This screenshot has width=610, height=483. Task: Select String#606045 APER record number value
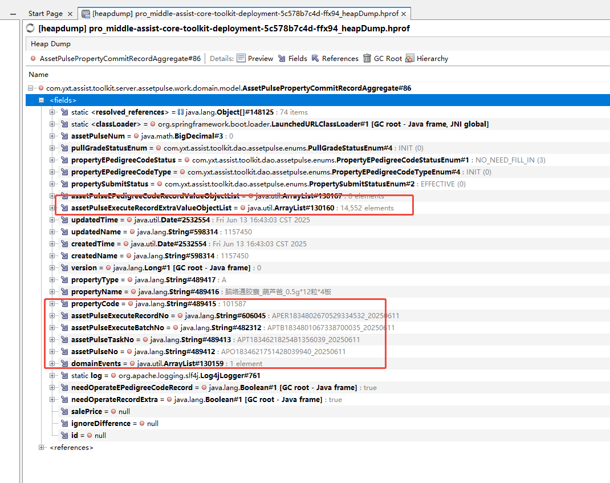(292, 316)
